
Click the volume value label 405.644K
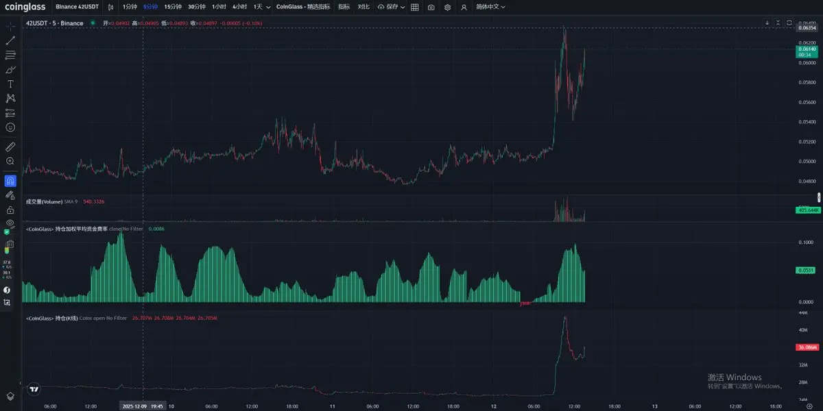[x=807, y=210]
